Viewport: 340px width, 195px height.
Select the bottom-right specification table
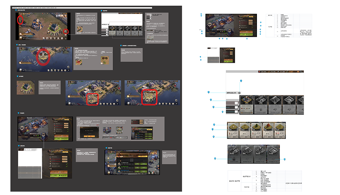click(x=265, y=181)
